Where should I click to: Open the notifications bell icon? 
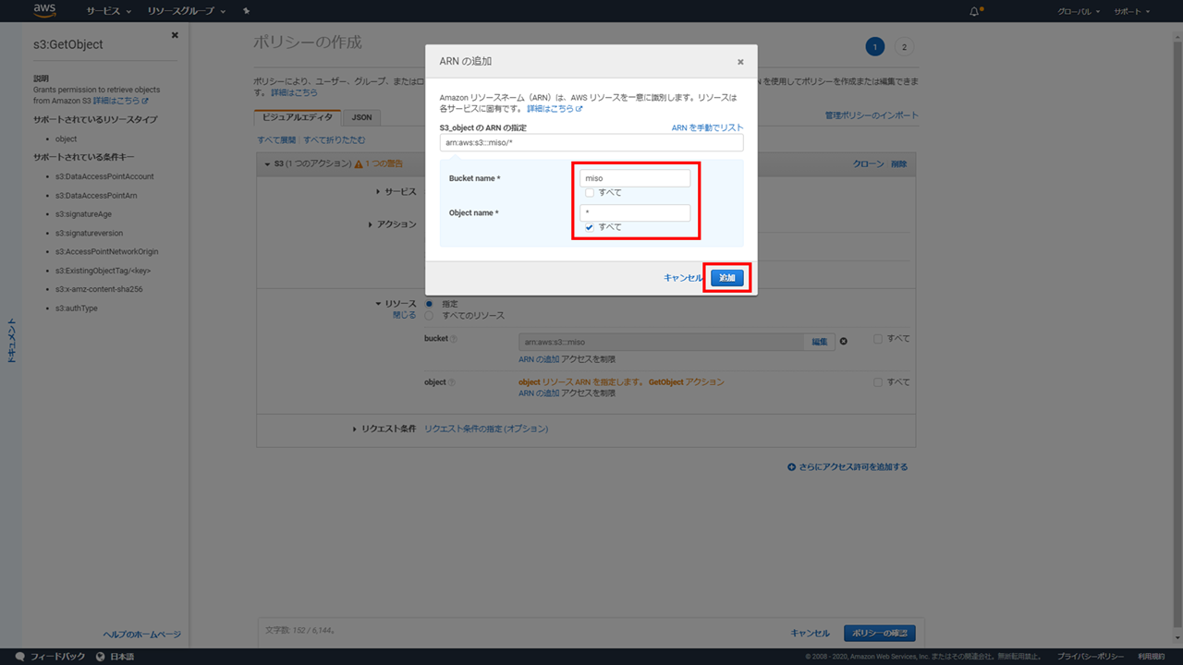pos(974,11)
